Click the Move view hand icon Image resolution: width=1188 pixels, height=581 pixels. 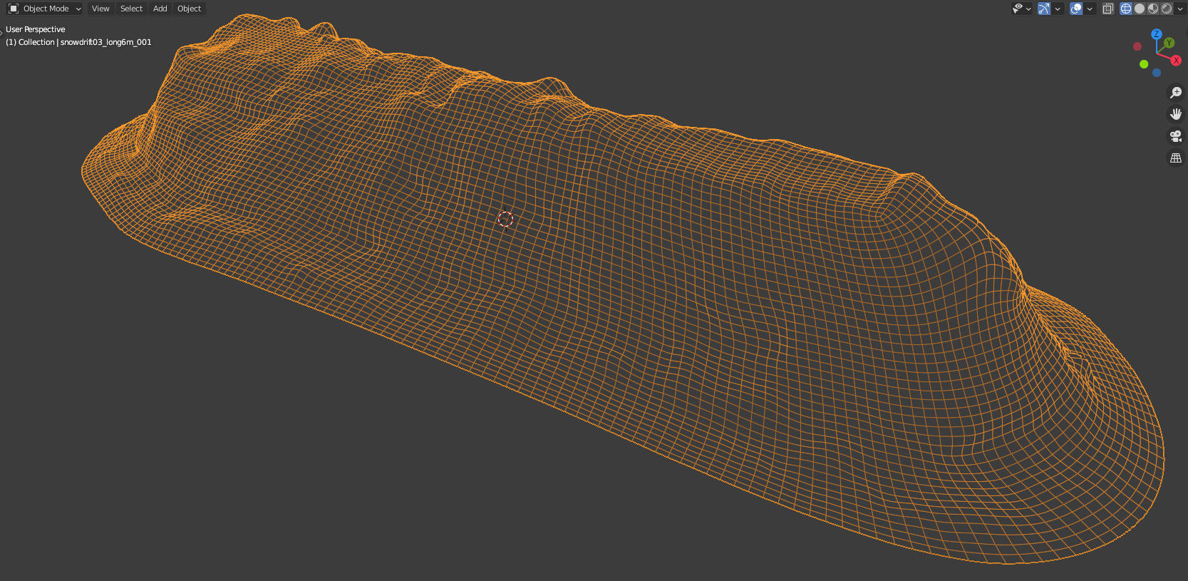click(1176, 114)
